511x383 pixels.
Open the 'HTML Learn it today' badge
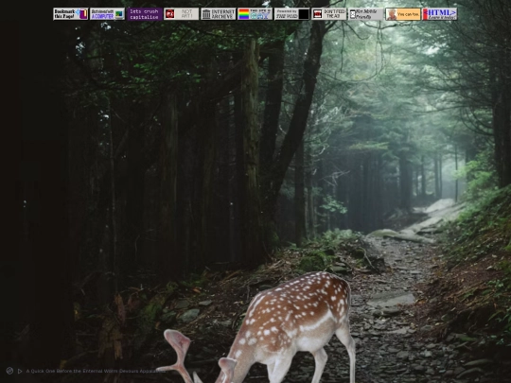(440, 14)
